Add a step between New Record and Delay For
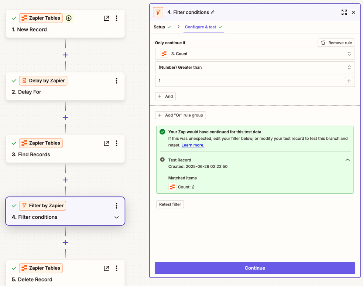 coord(65,55)
